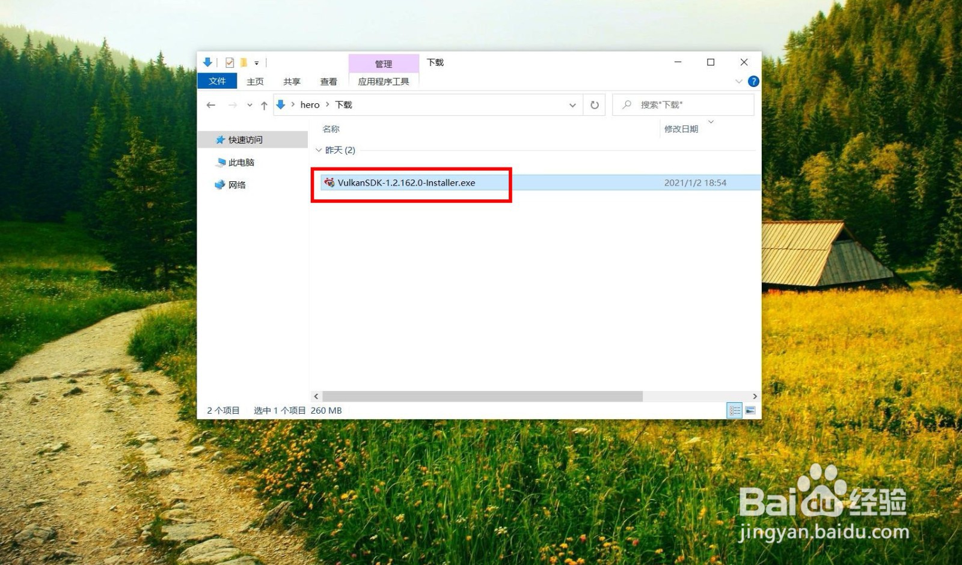Click the horizontal scrollbar thumb

coord(483,396)
